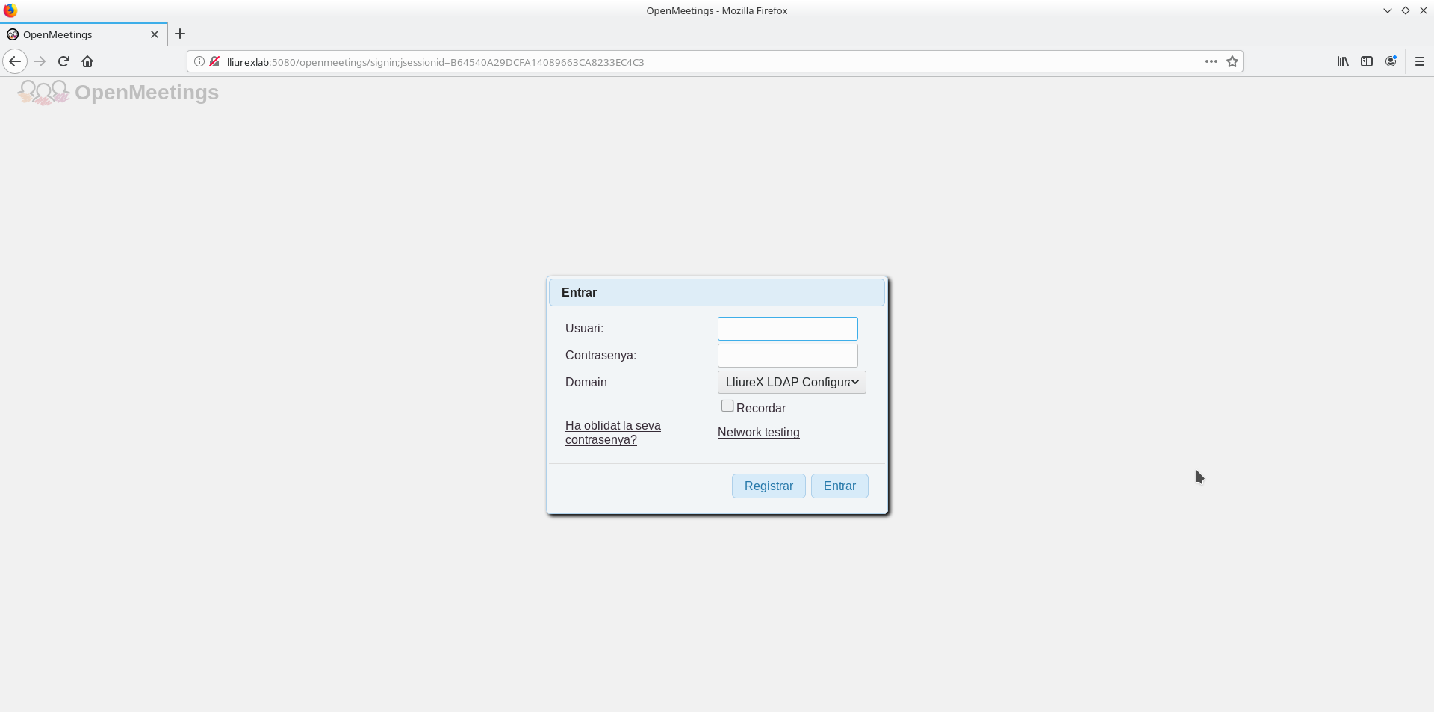This screenshot has width=1434, height=712.
Task: Open the forgotten password link
Action: click(612, 433)
